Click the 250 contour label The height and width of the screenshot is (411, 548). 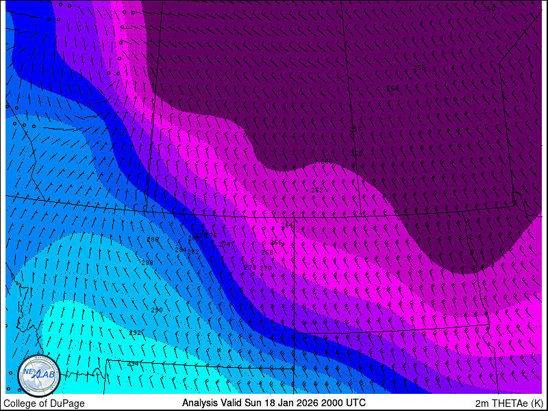(x=489, y=9)
